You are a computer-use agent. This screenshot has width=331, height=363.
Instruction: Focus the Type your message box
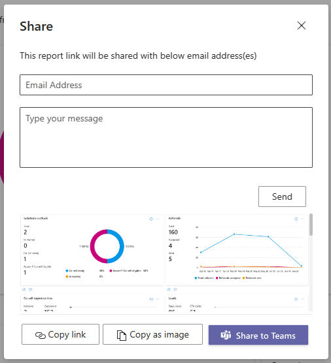[166, 137]
